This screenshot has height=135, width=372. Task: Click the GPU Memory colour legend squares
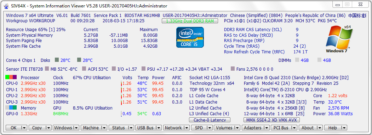(11, 107)
